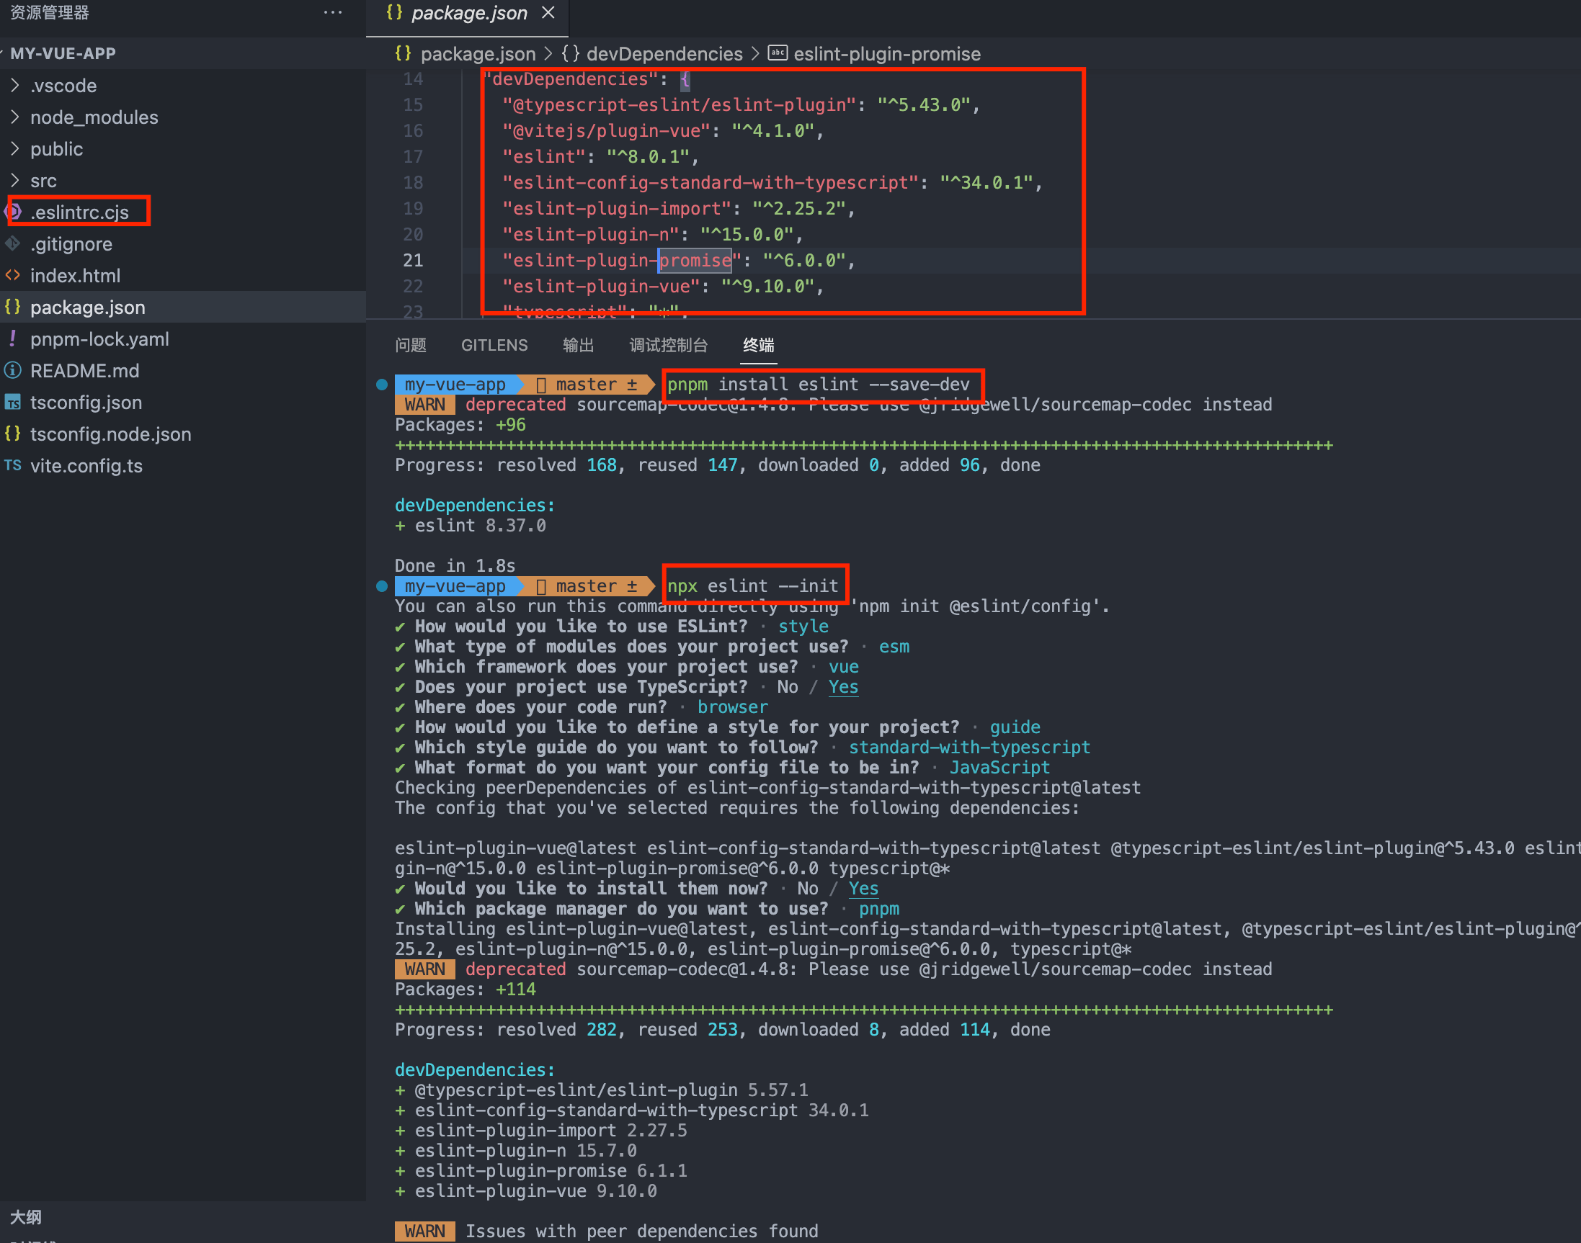Click eslint-plugin-promise breadcrumb item
Screen dimensions: 1581x1243
pos(886,54)
